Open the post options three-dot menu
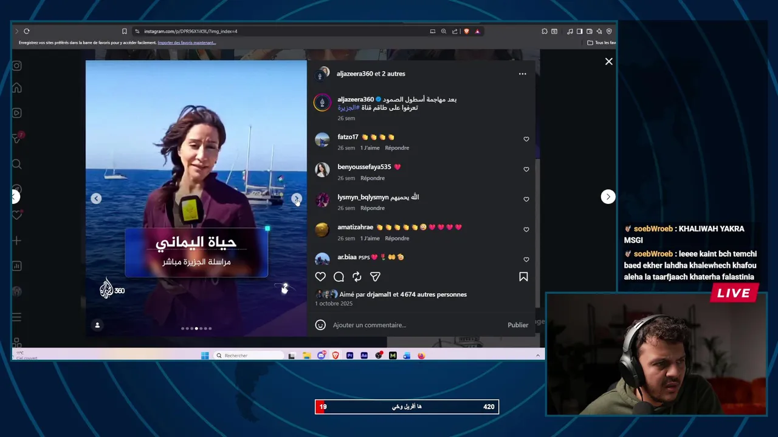Screen dimensions: 778x437 tap(522, 74)
